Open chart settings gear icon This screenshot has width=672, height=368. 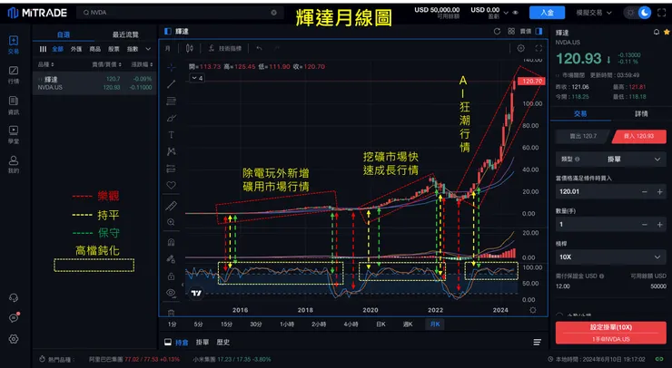[520, 48]
